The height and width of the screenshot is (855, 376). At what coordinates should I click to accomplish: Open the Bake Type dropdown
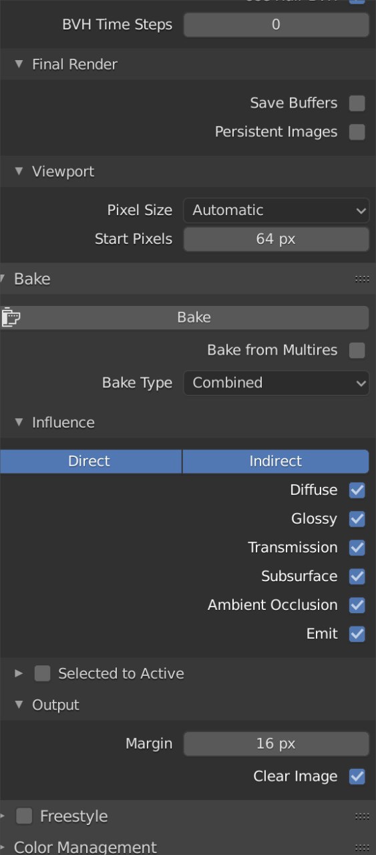(276, 383)
